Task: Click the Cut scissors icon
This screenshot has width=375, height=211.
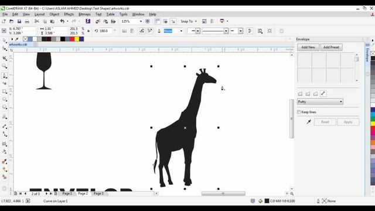Action: [x=36, y=21]
